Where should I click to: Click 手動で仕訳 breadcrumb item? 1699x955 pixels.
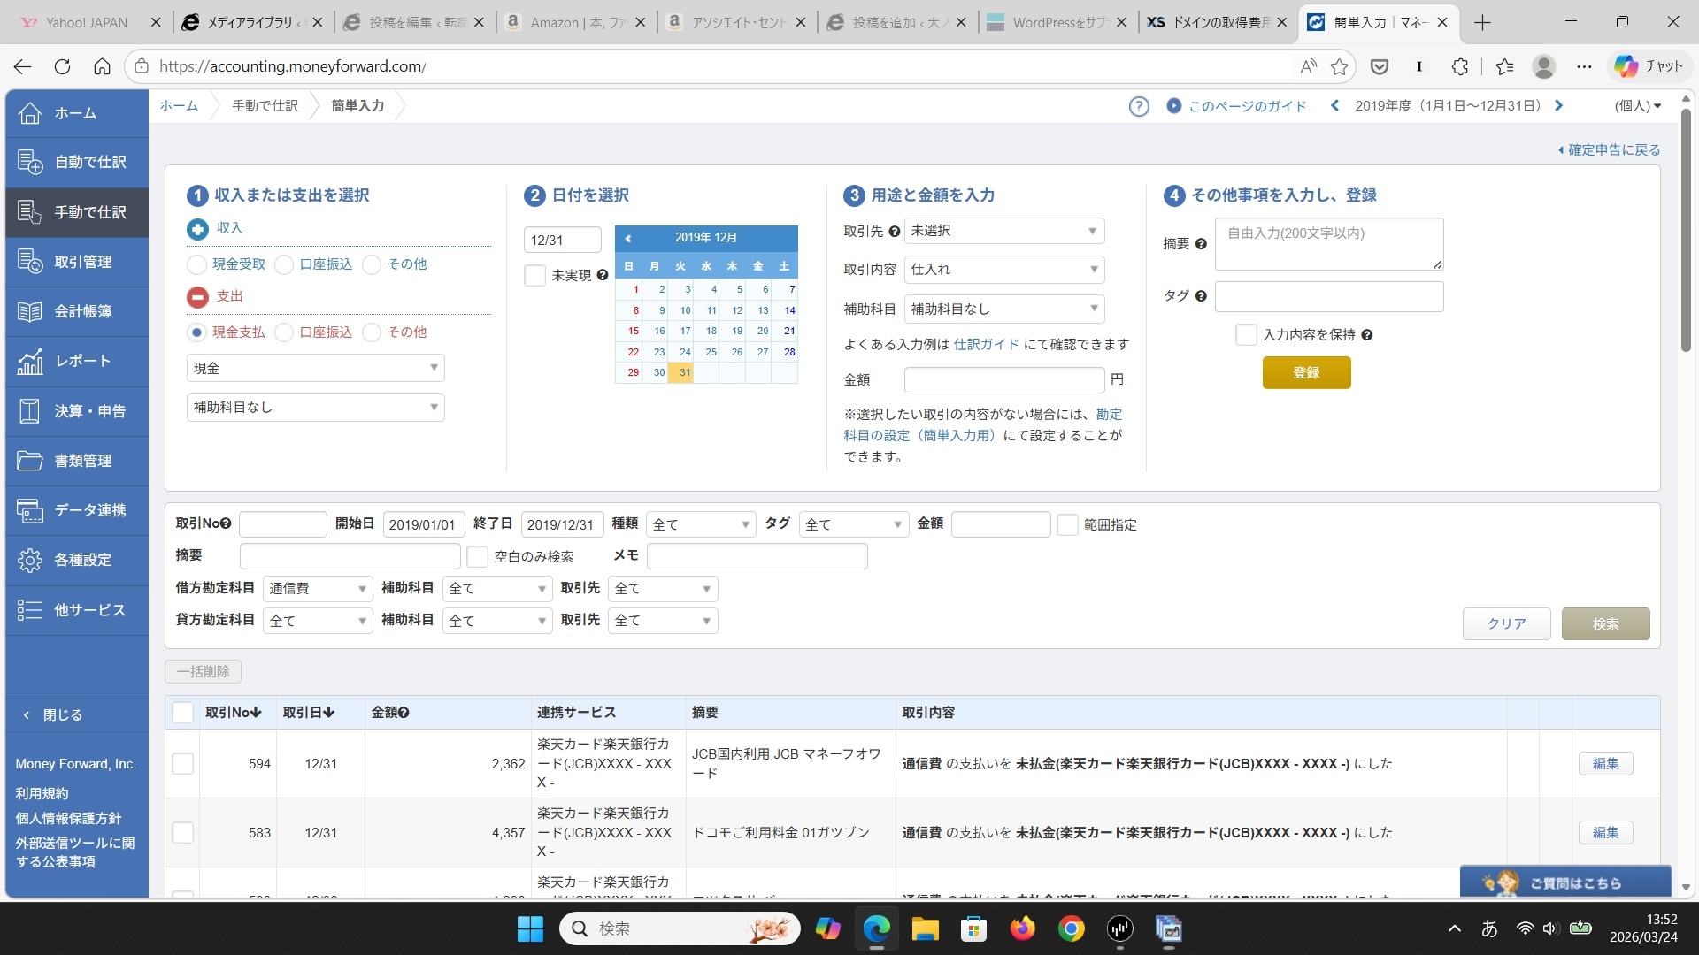click(x=265, y=106)
